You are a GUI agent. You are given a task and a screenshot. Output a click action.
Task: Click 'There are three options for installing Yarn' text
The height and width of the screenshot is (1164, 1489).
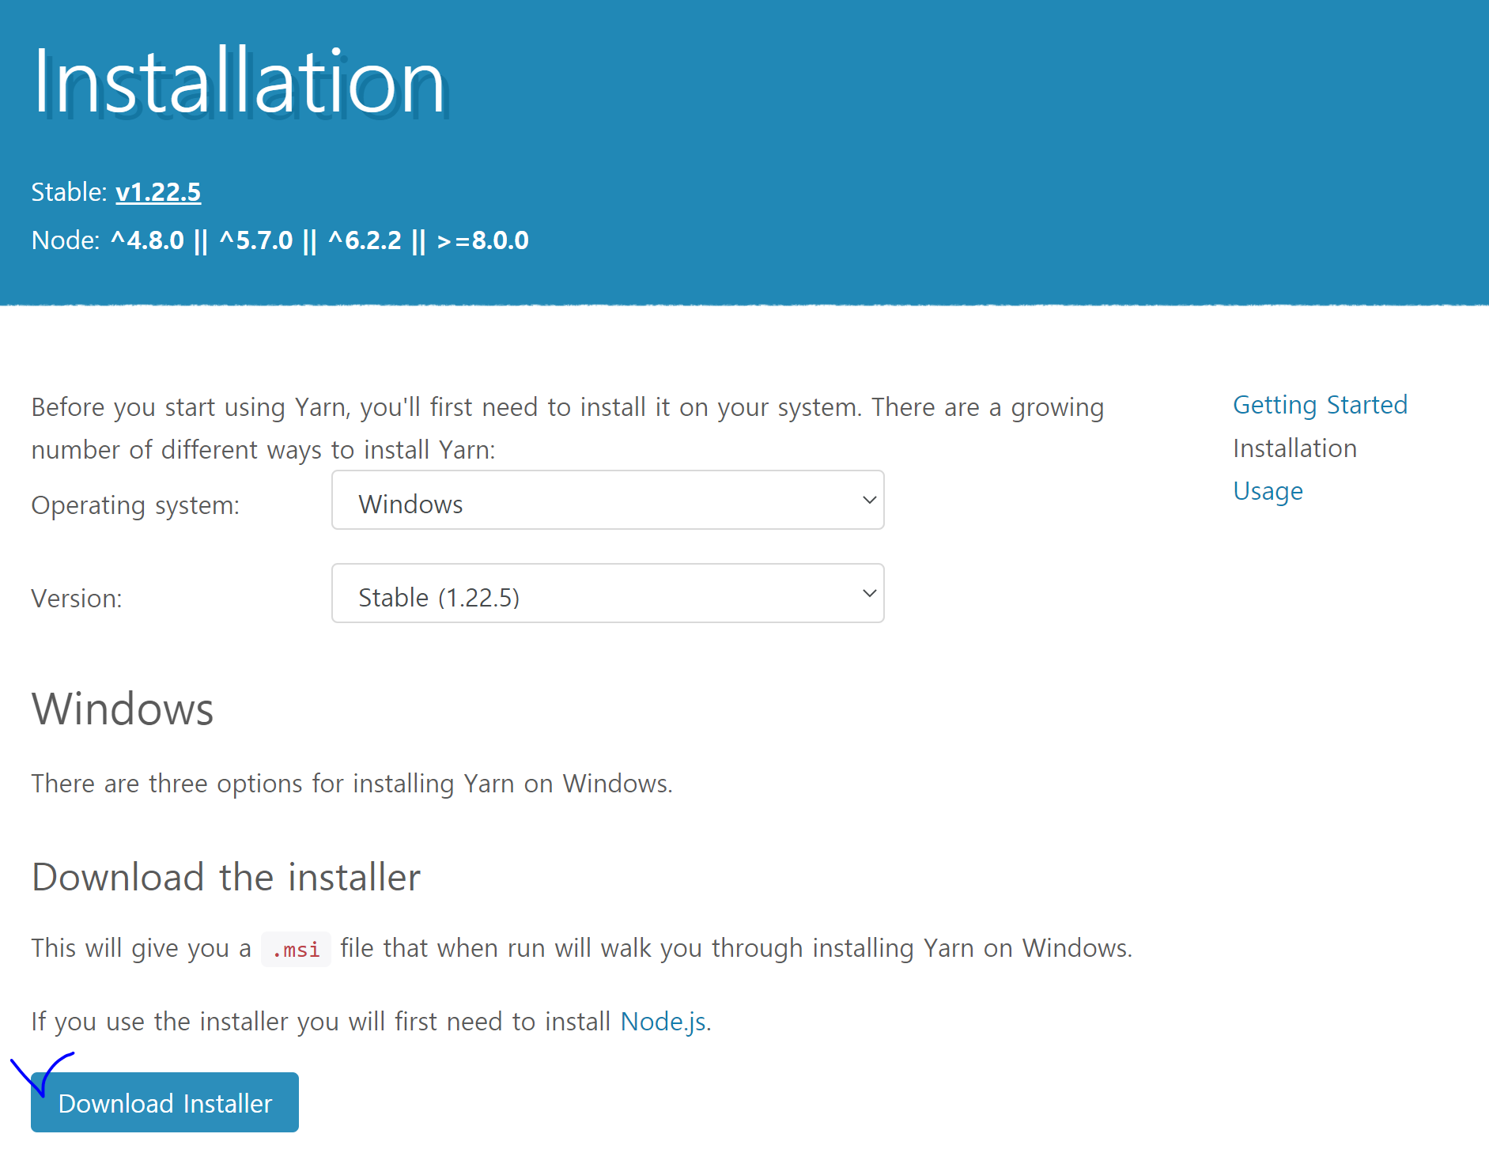point(274,784)
